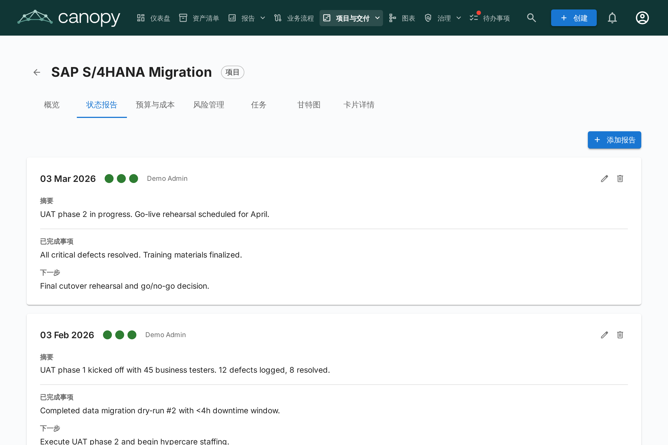Click 'All critical defects resolved' text
668x445 pixels.
[x=90, y=255]
